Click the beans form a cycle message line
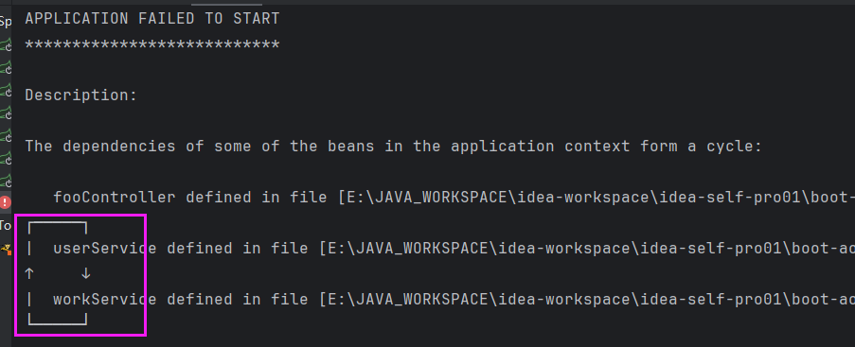Viewport: 855px width, 347px height. point(393,147)
